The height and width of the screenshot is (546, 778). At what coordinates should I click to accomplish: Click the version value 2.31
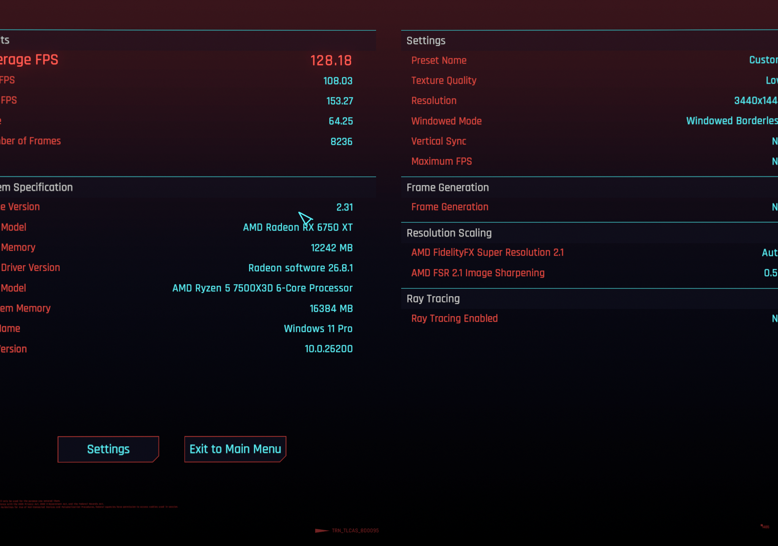345,207
